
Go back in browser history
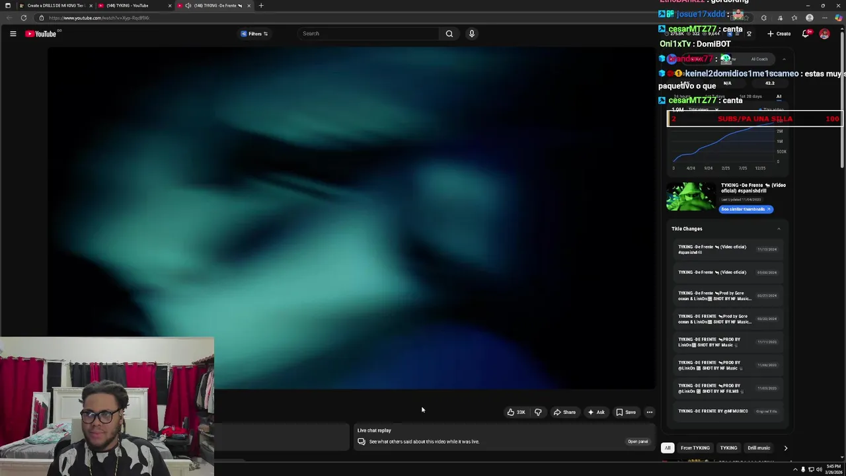pos(9,18)
